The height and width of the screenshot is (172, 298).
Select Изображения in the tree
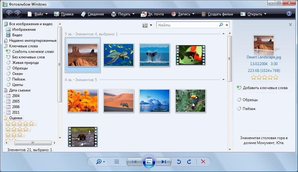pos(24,29)
